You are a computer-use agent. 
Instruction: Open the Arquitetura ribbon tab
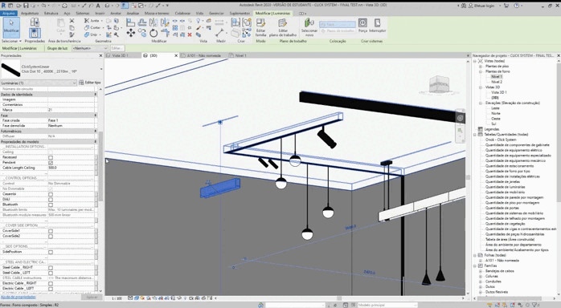[30, 13]
